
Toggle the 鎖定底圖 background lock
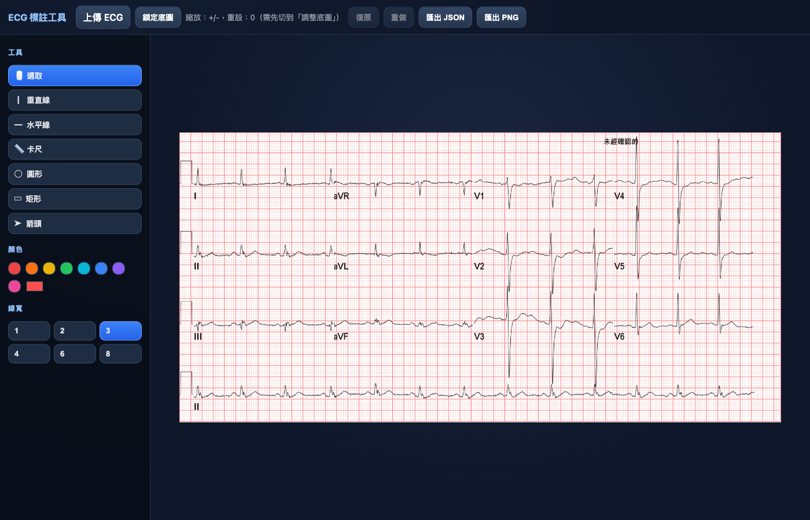157,17
